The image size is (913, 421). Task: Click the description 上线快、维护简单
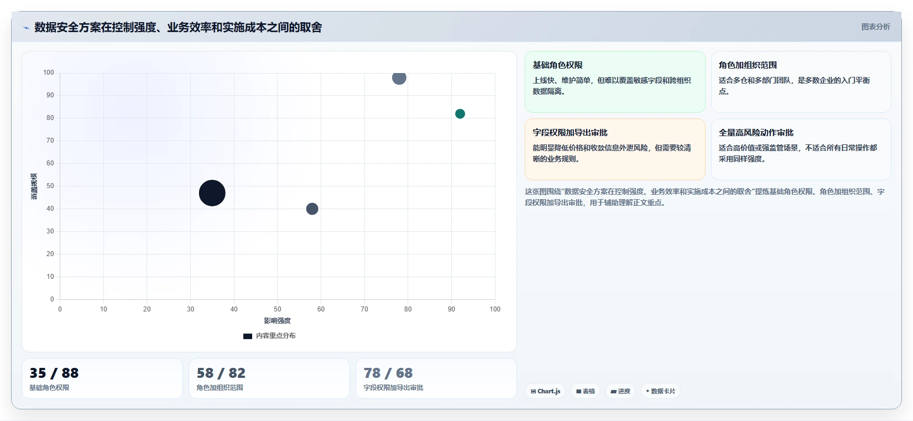[x=612, y=86]
